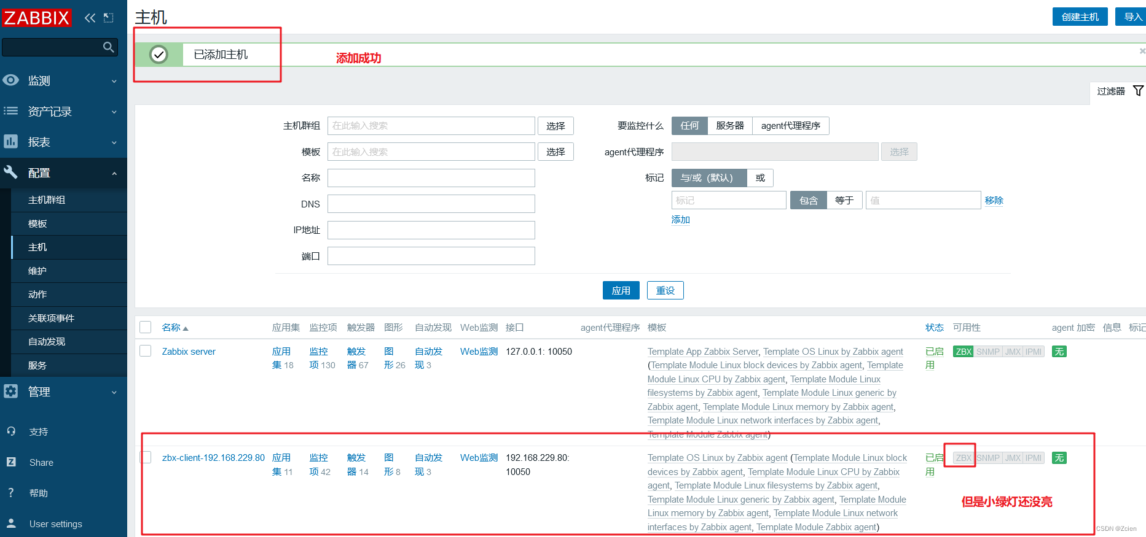Toggle kiosk mode icon beside sidebar collapse
The height and width of the screenshot is (537, 1146).
coord(109,18)
